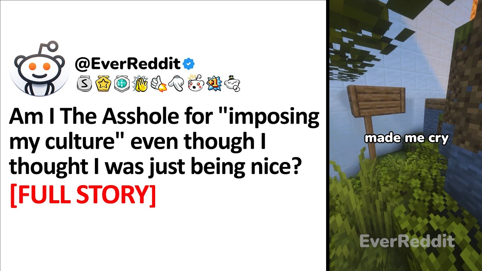Click the "made me cry" caption

[407, 138]
